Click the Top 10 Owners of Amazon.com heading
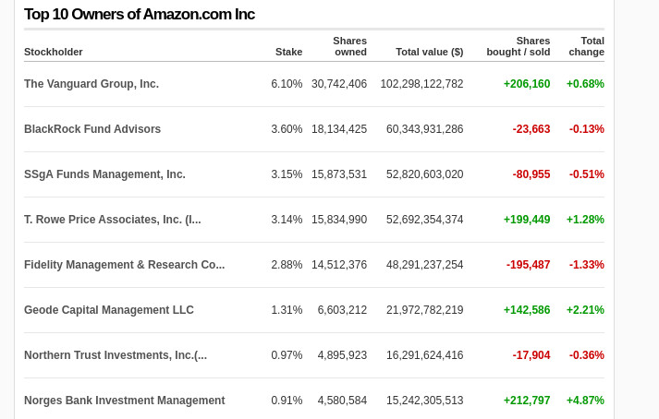 click(140, 15)
